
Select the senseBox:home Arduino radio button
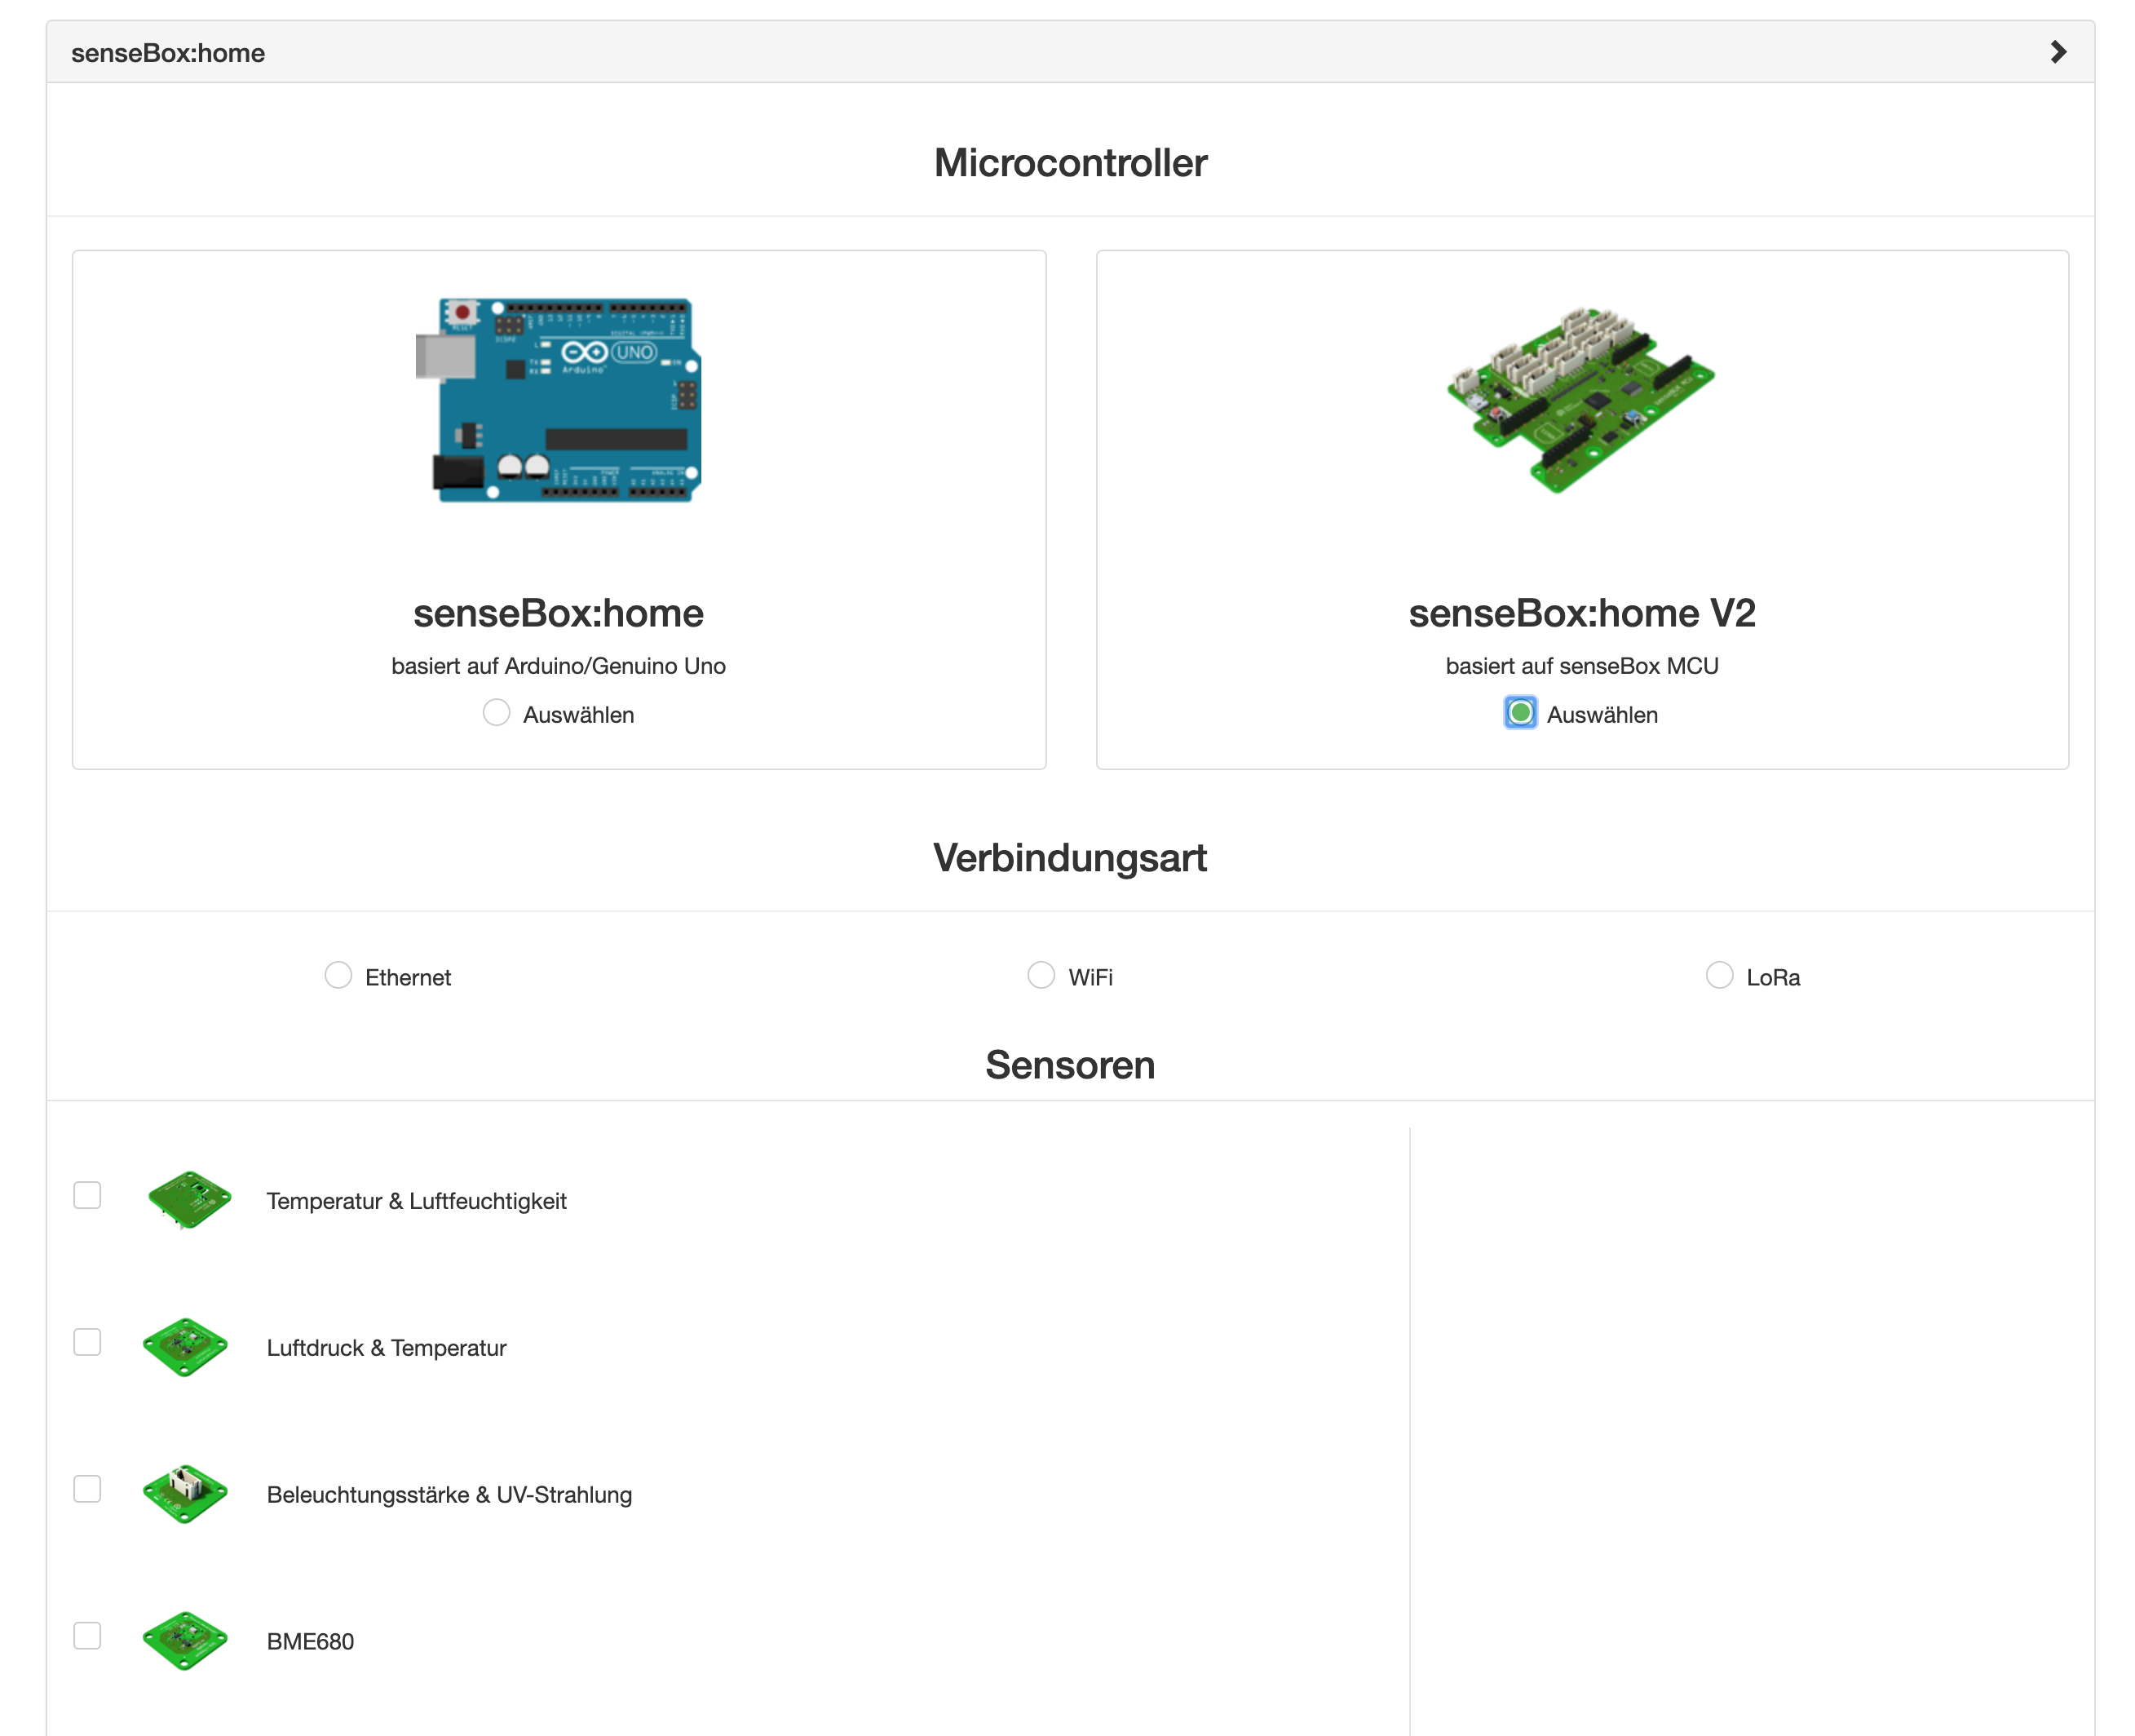[x=497, y=713]
